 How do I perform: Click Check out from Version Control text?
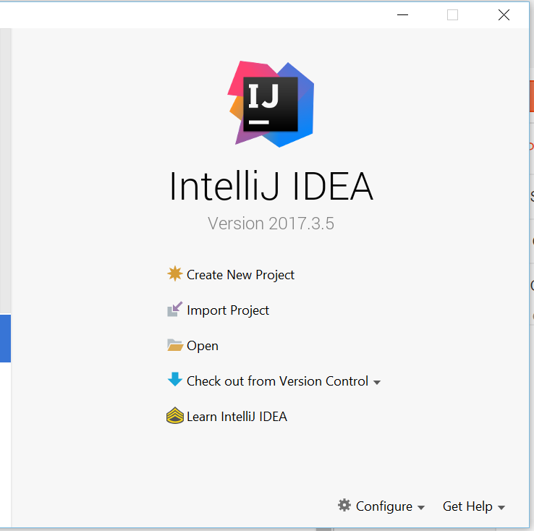pos(278,381)
